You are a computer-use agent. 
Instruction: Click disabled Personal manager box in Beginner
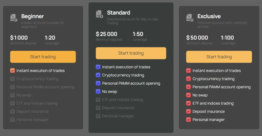pyautogui.click(x=12, y=120)
